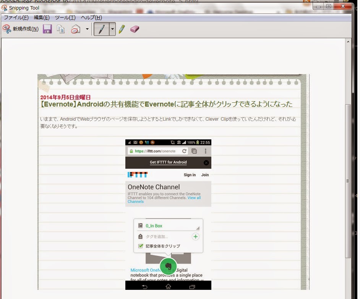The width and height of the screenshot is (360, 299).
Task: Open the ファイル(F) menu
Action: pyautogui.click(x=16, y=18)
